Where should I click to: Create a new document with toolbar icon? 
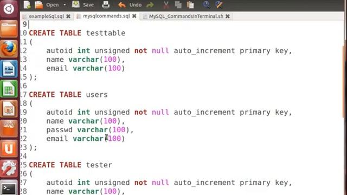(x=27, y=5)
